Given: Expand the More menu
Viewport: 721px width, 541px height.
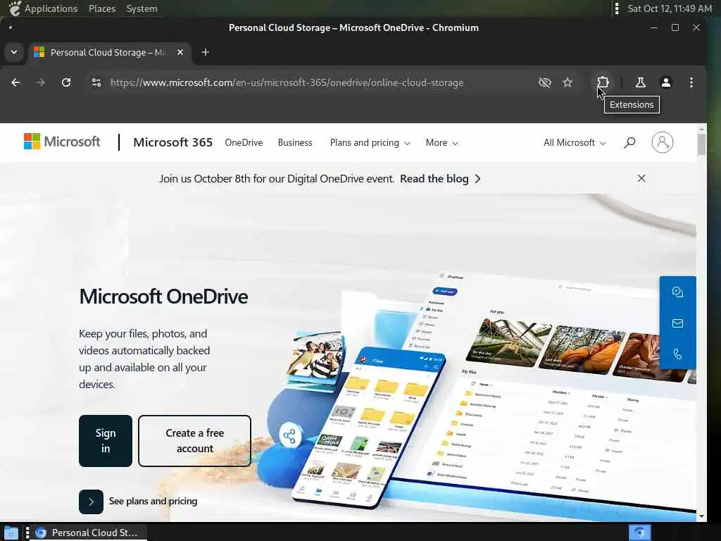Looking at the screenshot, I should 441,142.
